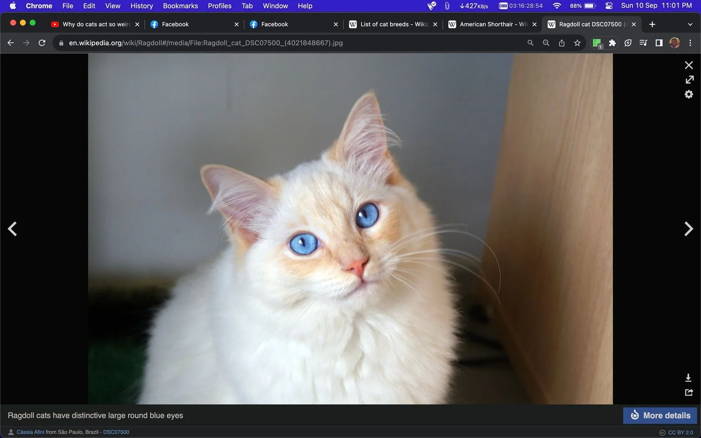Click the Ragdoll cat photo

point(350,229)
